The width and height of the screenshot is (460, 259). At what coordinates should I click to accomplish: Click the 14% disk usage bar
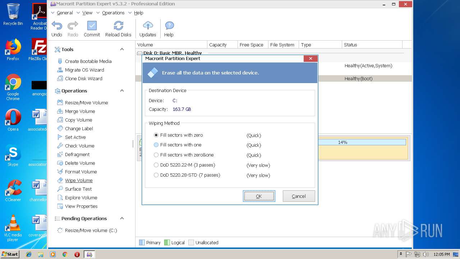point(362,142)
